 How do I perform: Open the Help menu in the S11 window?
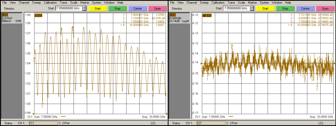coord(120,3)
